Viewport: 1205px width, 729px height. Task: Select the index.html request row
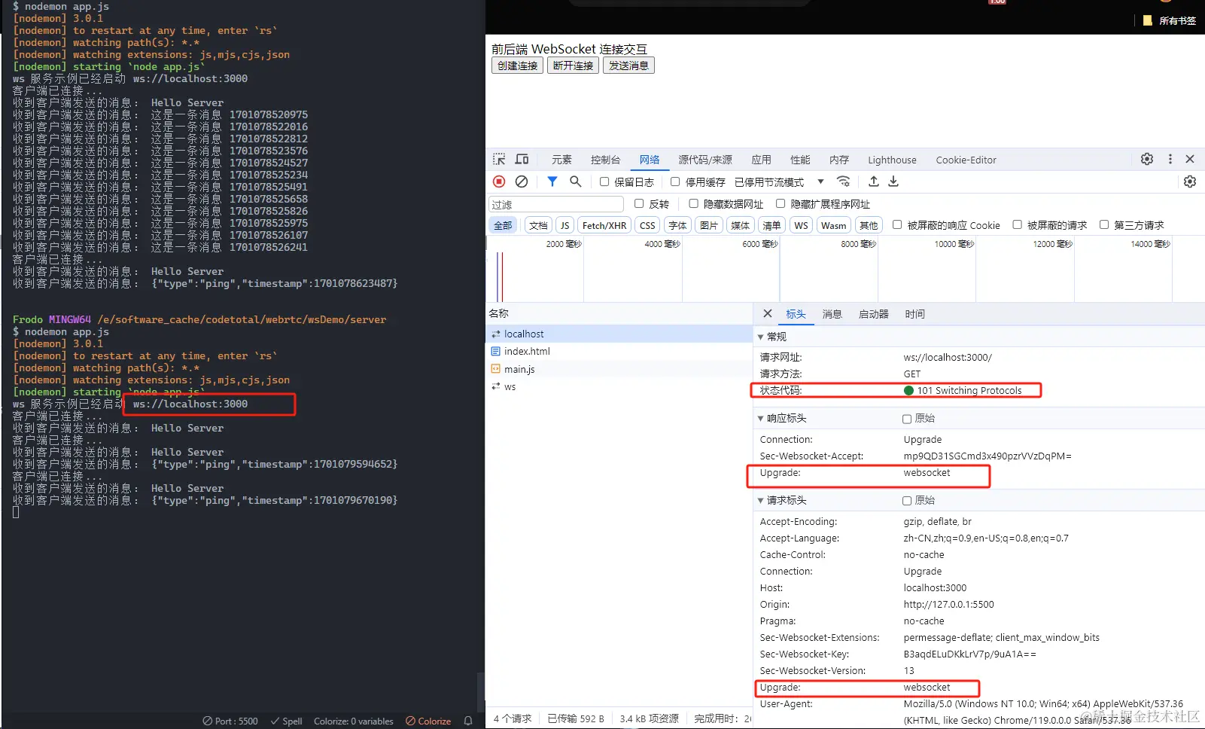pyautogui.click(x=619, y=351)
